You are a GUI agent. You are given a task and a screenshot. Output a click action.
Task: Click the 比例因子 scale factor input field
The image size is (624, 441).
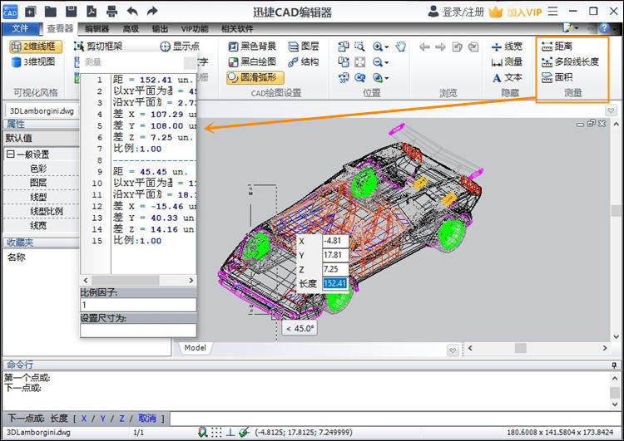tap(137, 305)
